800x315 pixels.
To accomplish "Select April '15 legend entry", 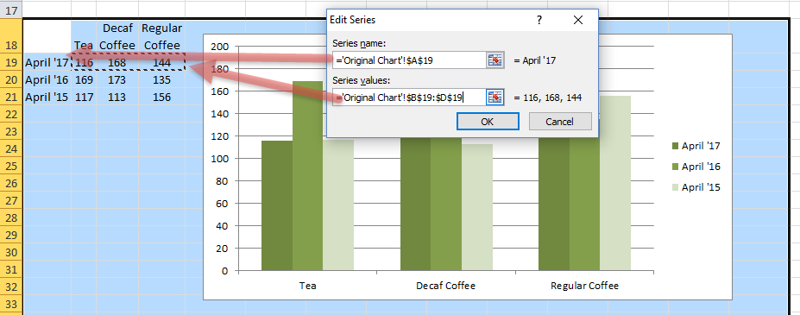I will (x=696, y=187).
